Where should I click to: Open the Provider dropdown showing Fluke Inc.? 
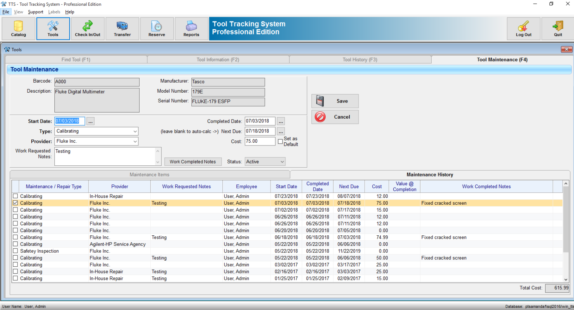point(135,141)
